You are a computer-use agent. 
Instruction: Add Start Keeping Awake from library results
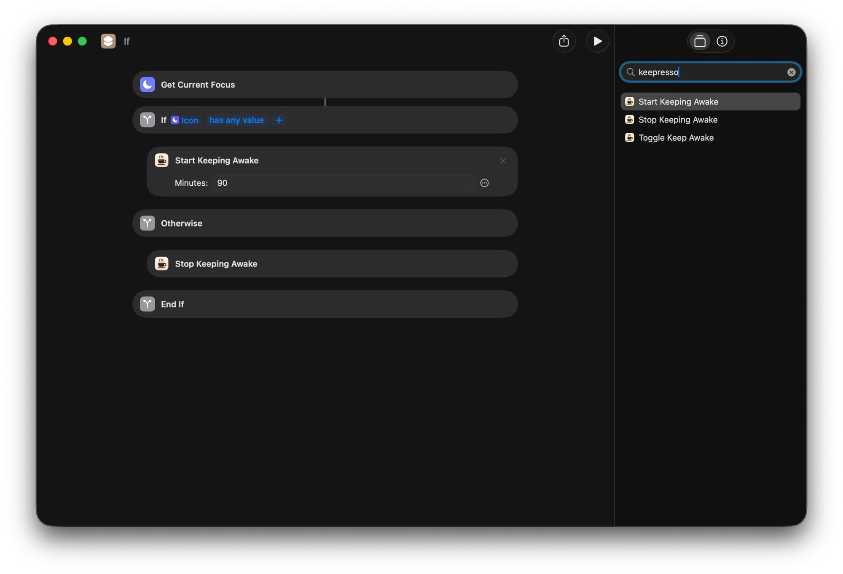pyautogui.click(x=710, y=101)
